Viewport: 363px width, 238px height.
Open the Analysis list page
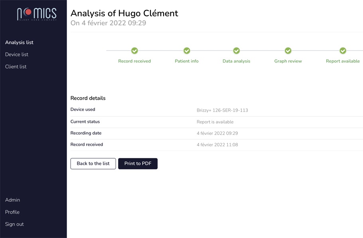pyautogui.click(x=19, y=42)
